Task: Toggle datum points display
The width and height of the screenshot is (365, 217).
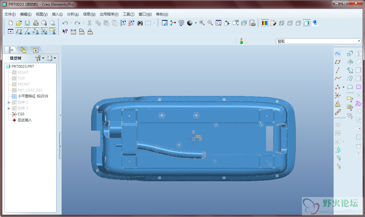Action: pos(36,31)
